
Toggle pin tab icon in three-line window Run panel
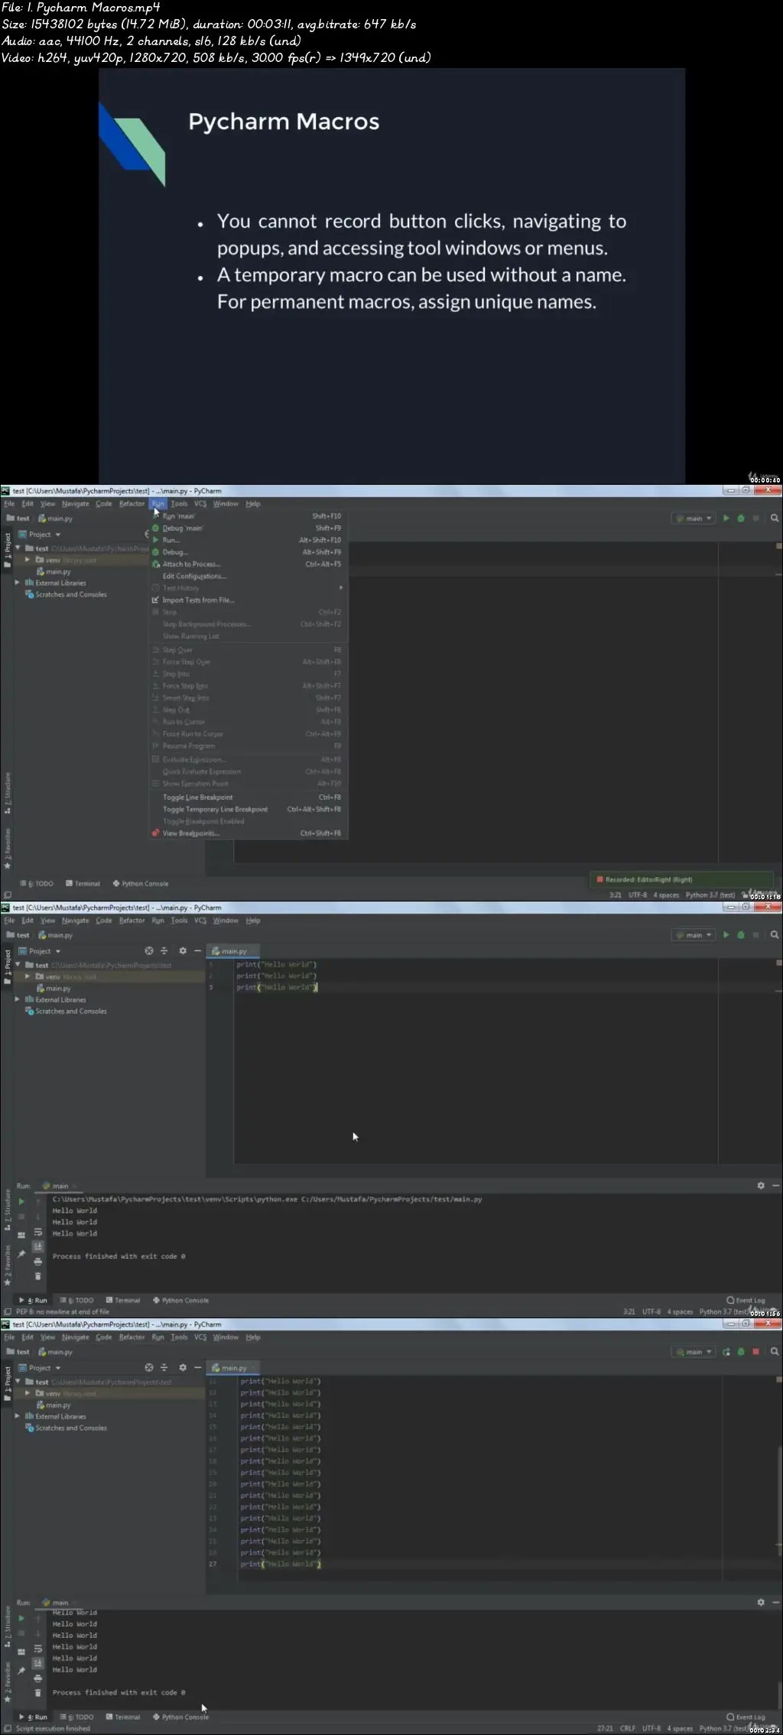21,1254
